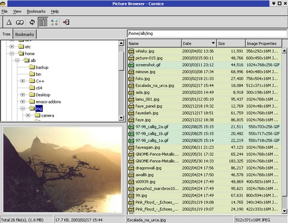Open the File menu
Viewport: 288px width, 223px height.
4,11
